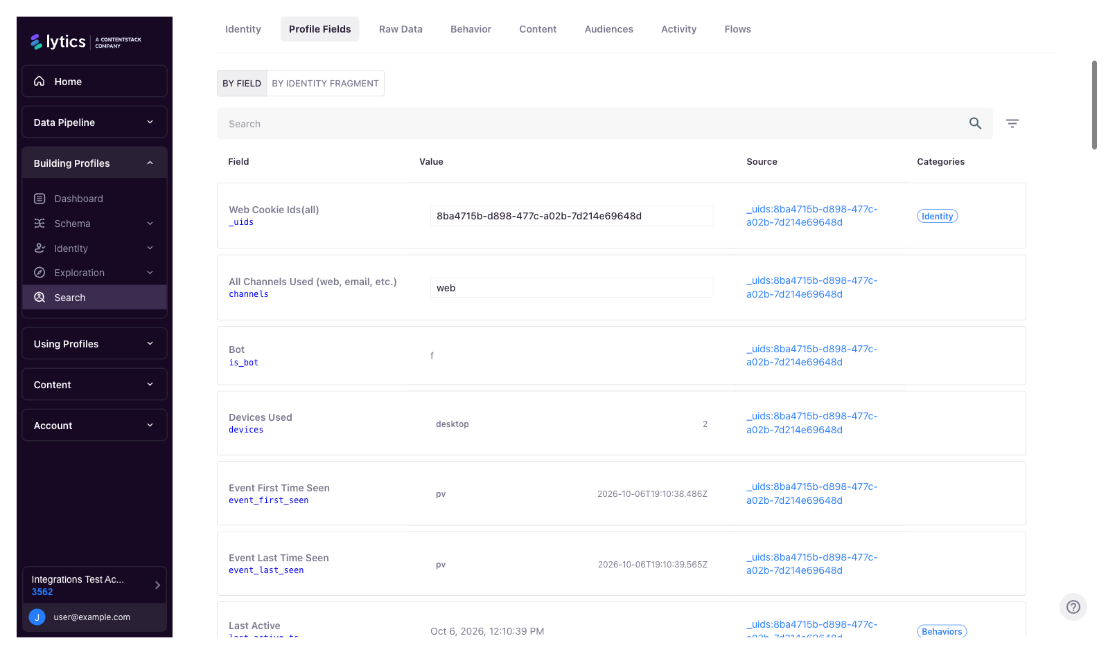This screenshot has width=1115, height=654.
Task: Expand the Using Profiles section
Action: (x=94, y=343)
